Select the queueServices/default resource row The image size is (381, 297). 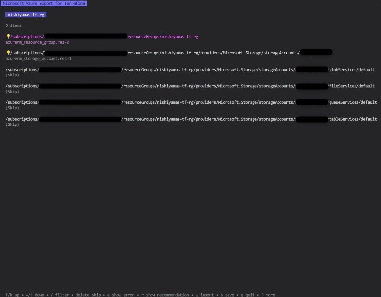coord(191,102)
